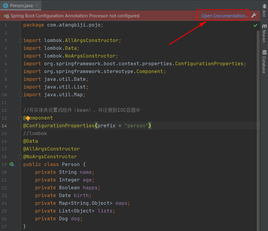Click the "person" prefix string
Viewport: 268px width, 231px height.
point(136,126)
